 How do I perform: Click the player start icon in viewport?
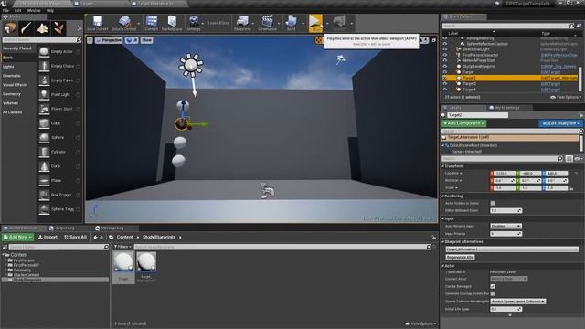(x=267, y=191)
